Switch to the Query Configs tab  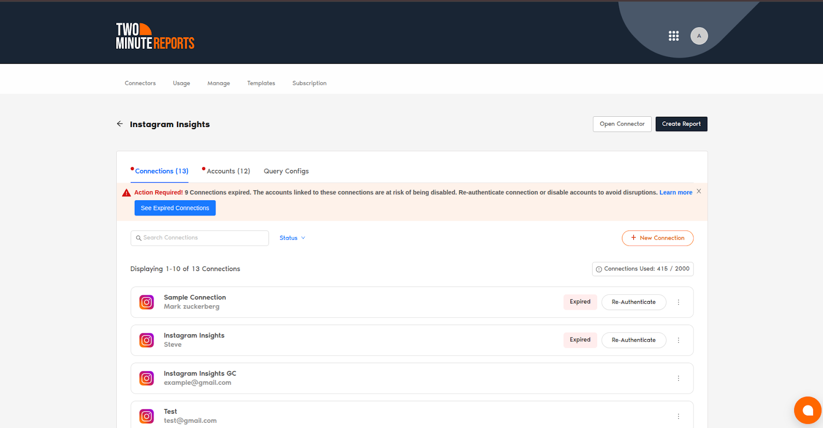pos(287,171)
